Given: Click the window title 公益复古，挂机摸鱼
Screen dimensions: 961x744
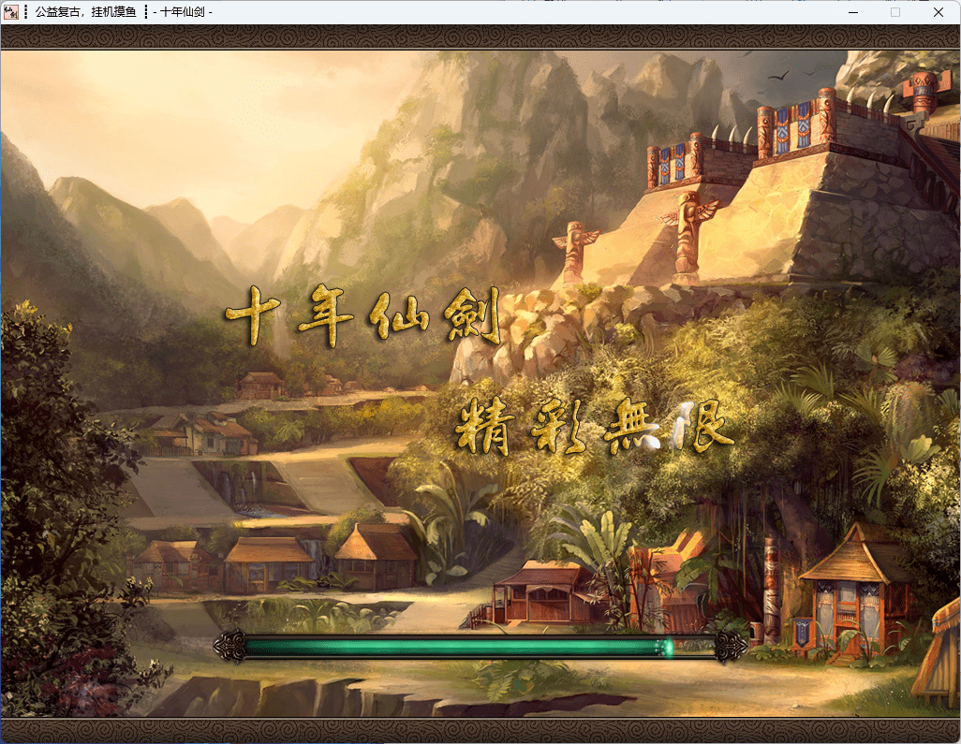Looking at the screenshot, I should pyautogui.click(x=86, y=11).
